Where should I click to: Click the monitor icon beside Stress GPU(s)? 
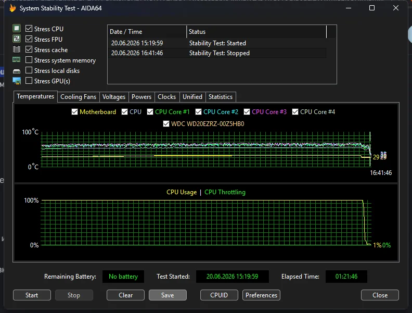coord(17,81)
